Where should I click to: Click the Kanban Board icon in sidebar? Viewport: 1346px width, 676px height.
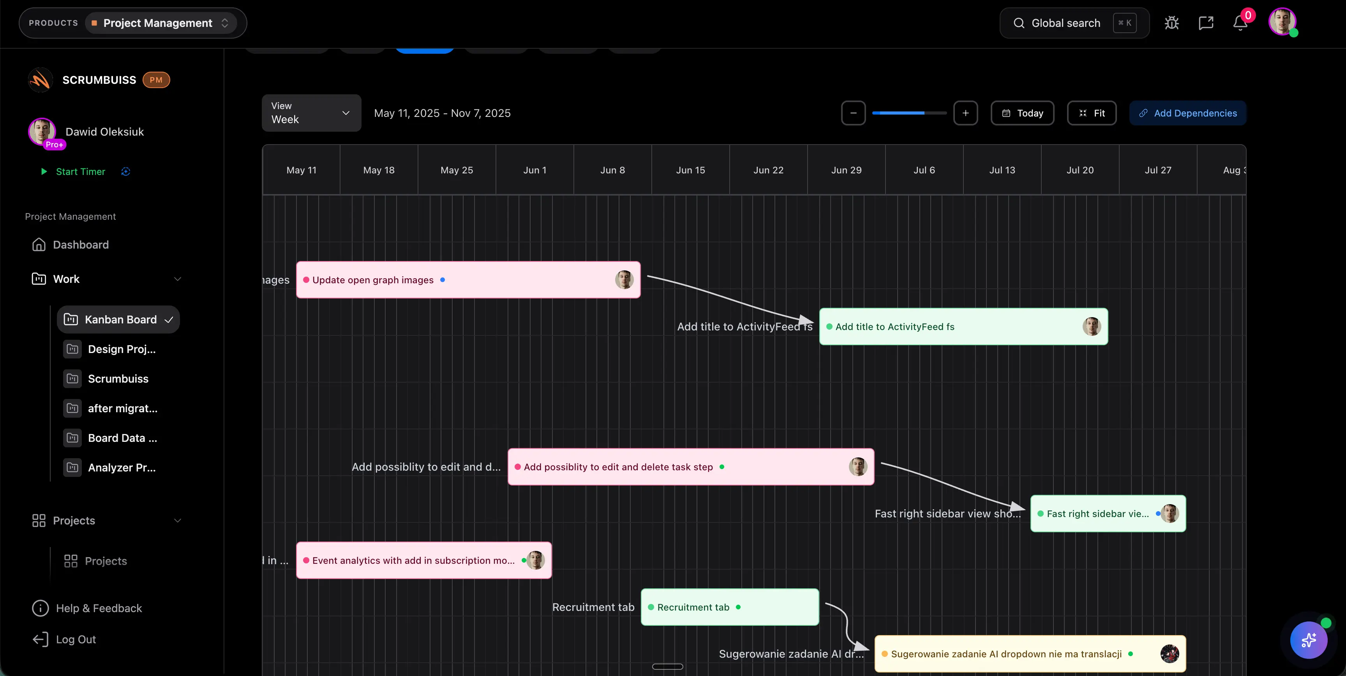[x=72, y=319]
